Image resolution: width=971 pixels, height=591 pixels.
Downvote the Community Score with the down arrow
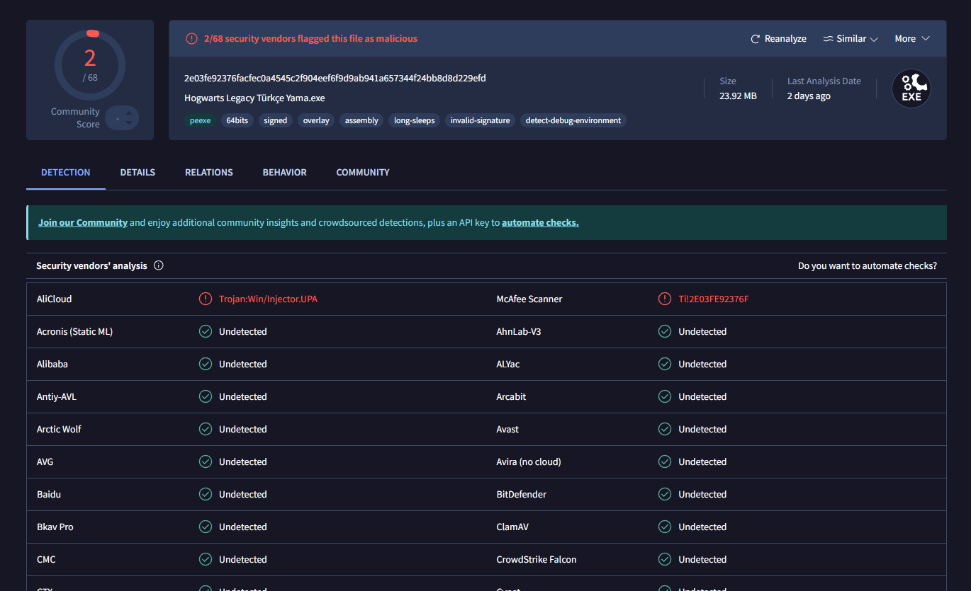[x=128, y=123]
